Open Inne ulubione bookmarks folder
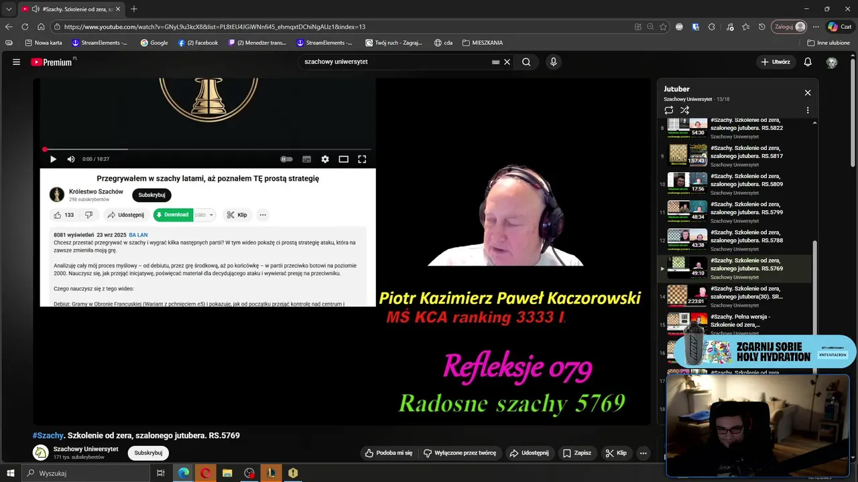Viewport: 858px width, 482px height. point(829,43)
